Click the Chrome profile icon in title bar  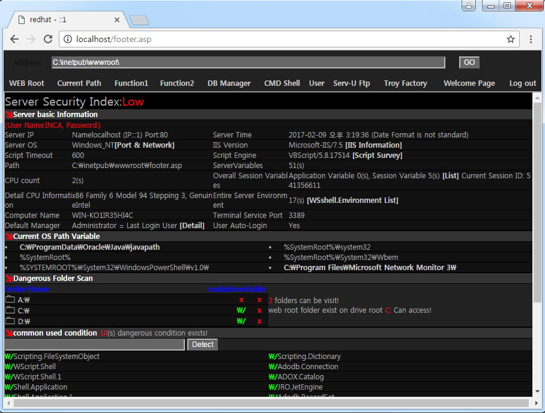click(469, 5)
